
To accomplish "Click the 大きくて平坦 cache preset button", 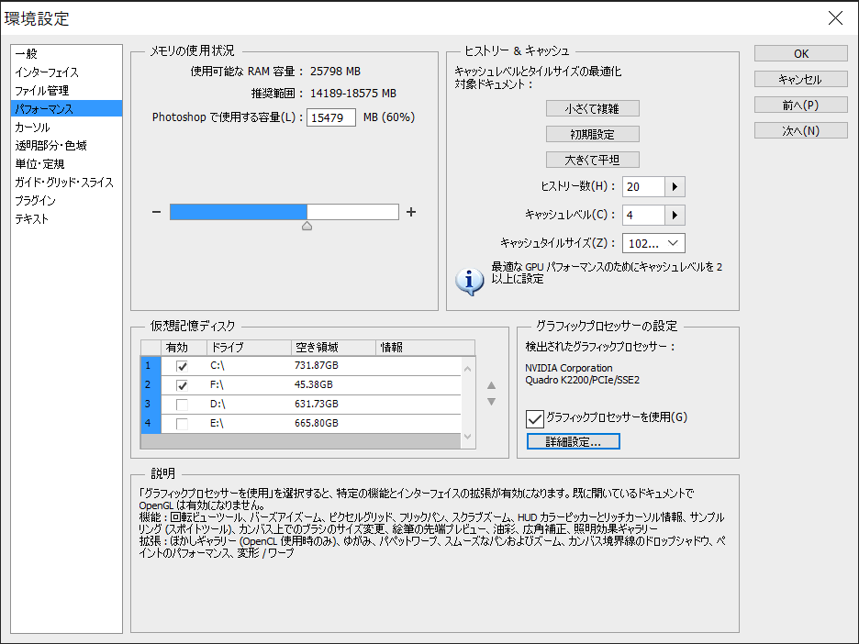I will point(592,160).
